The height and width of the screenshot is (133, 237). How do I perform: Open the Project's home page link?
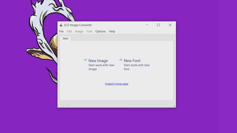coord(117,84)
